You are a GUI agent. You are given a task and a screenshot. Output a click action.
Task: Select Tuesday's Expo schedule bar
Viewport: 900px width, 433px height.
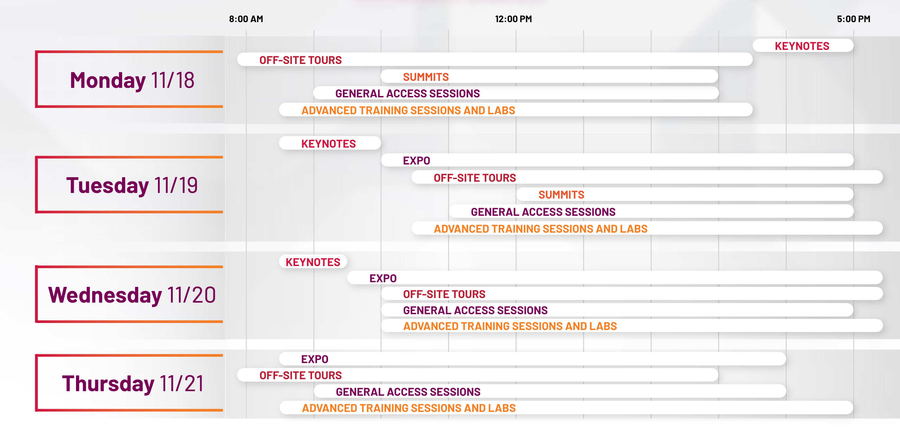[617, 160]
